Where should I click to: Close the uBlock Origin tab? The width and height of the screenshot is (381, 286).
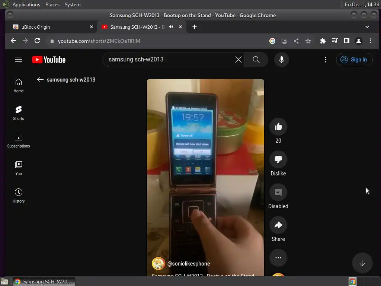click(92, 27)
